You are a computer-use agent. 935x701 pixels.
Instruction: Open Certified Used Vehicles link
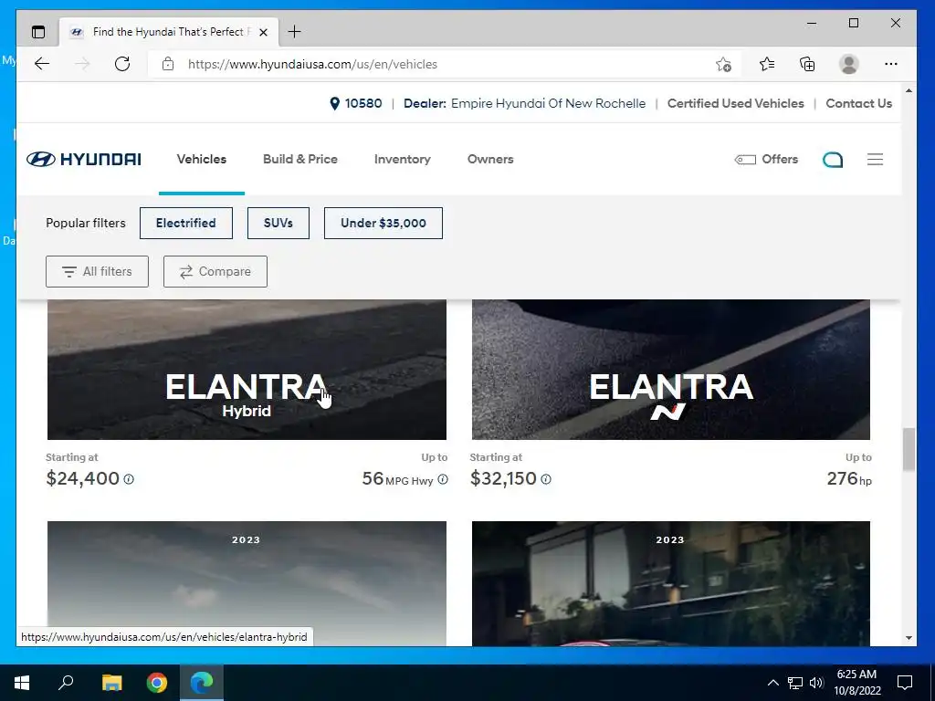[x=735, y=103]
